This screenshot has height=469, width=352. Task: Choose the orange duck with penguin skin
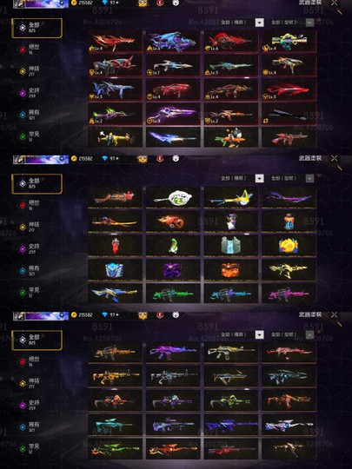point(230,137)
